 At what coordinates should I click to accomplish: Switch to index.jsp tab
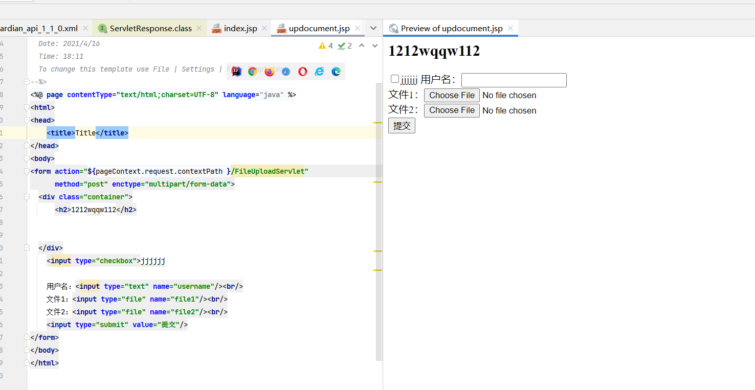click(240, 29)
